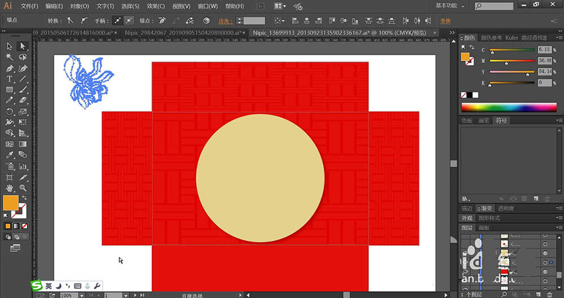Select the Eyedropper tool

point(10,155)
